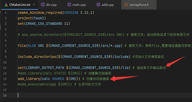Click line number 1 in the gutter
This screenshot has height=102, width=192.
(6, 13)
